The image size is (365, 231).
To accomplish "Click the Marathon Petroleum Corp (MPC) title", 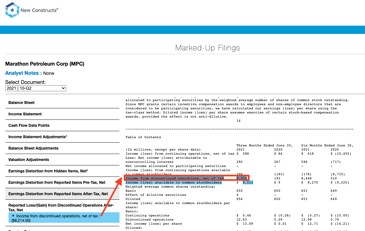I will (x=45, y=64).
